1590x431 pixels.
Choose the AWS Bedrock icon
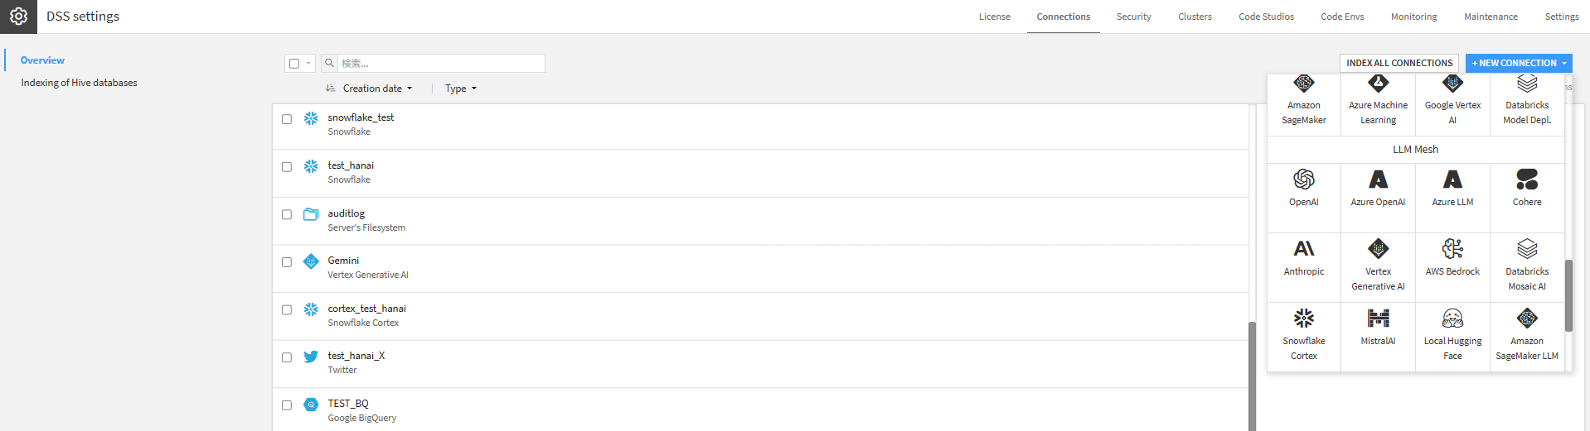(1452, 248)
